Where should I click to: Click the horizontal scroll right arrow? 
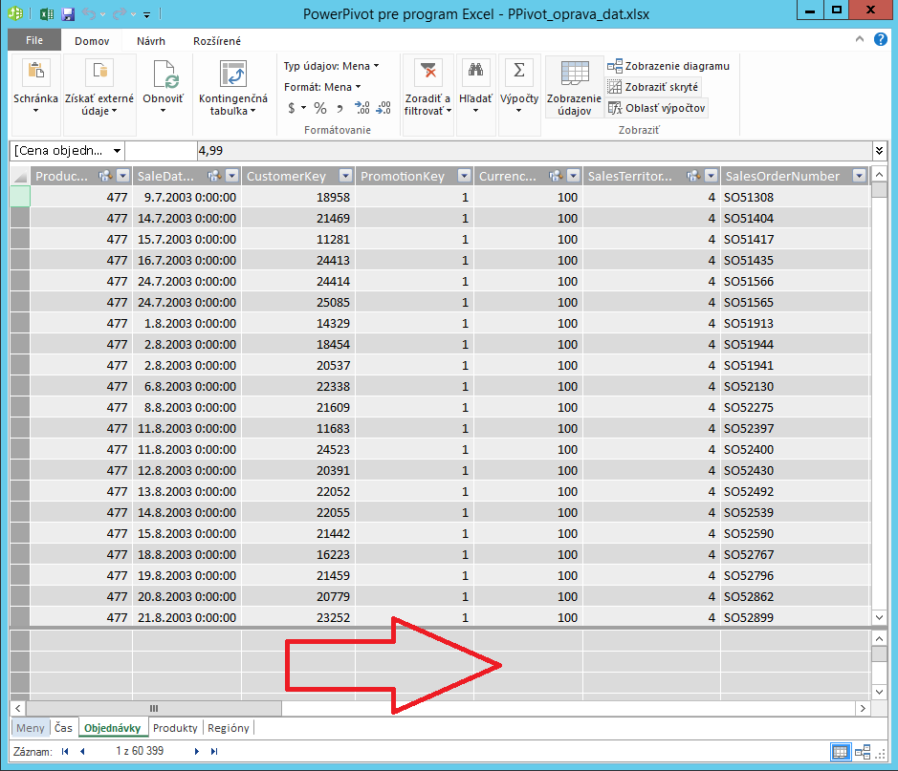[x=863, y=709]
